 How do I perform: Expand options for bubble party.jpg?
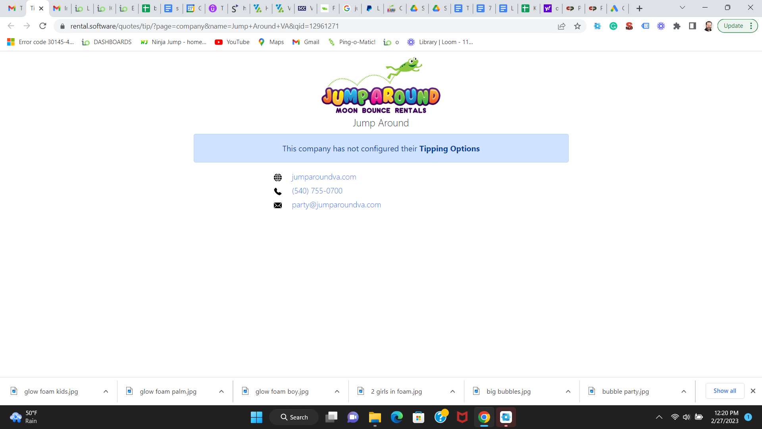click(684, 391)
